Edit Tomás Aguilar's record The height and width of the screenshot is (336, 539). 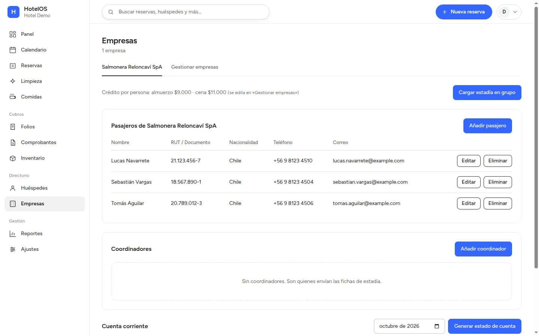(x=469, y=203)
